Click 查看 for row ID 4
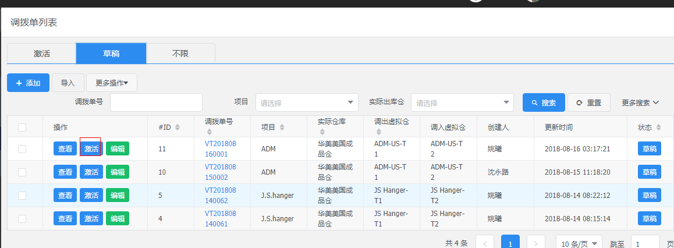674x248 pixels. pyautogui.click(x=65, y=218)
